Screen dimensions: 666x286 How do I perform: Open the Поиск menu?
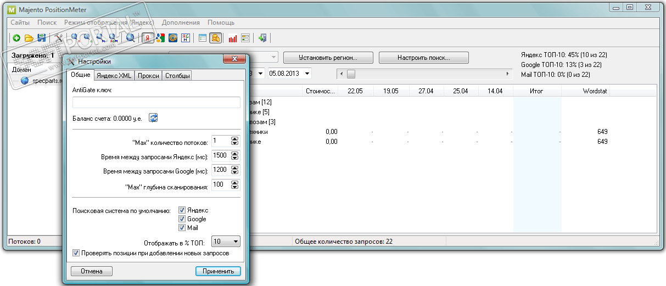point(47,23)
